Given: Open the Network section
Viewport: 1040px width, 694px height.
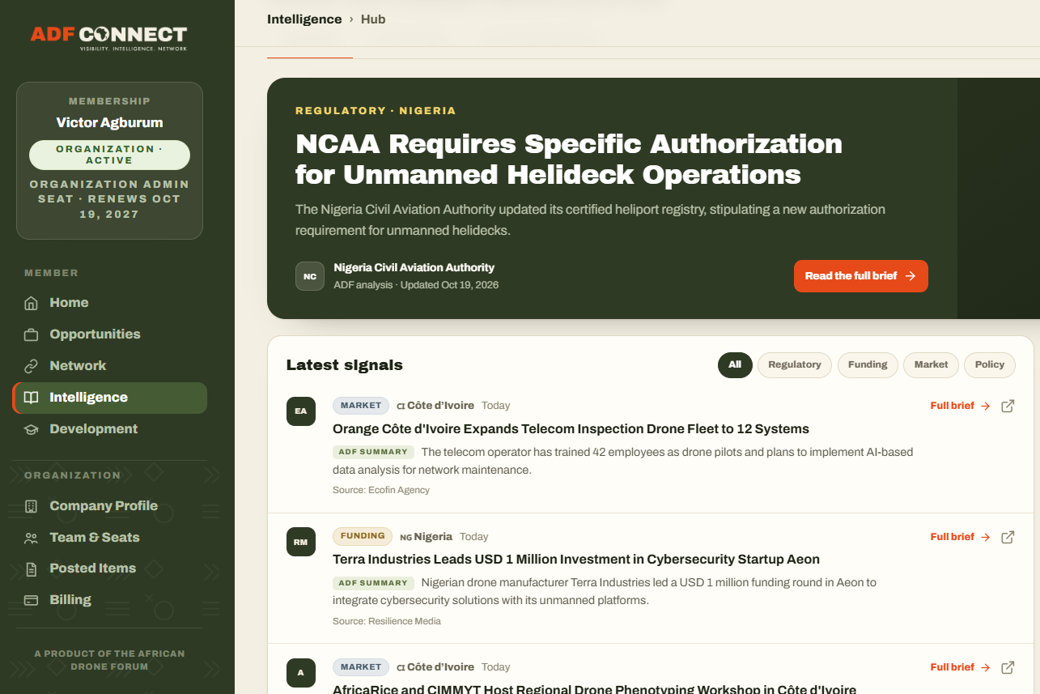Looking at the screenshot, I should (110, 366).
